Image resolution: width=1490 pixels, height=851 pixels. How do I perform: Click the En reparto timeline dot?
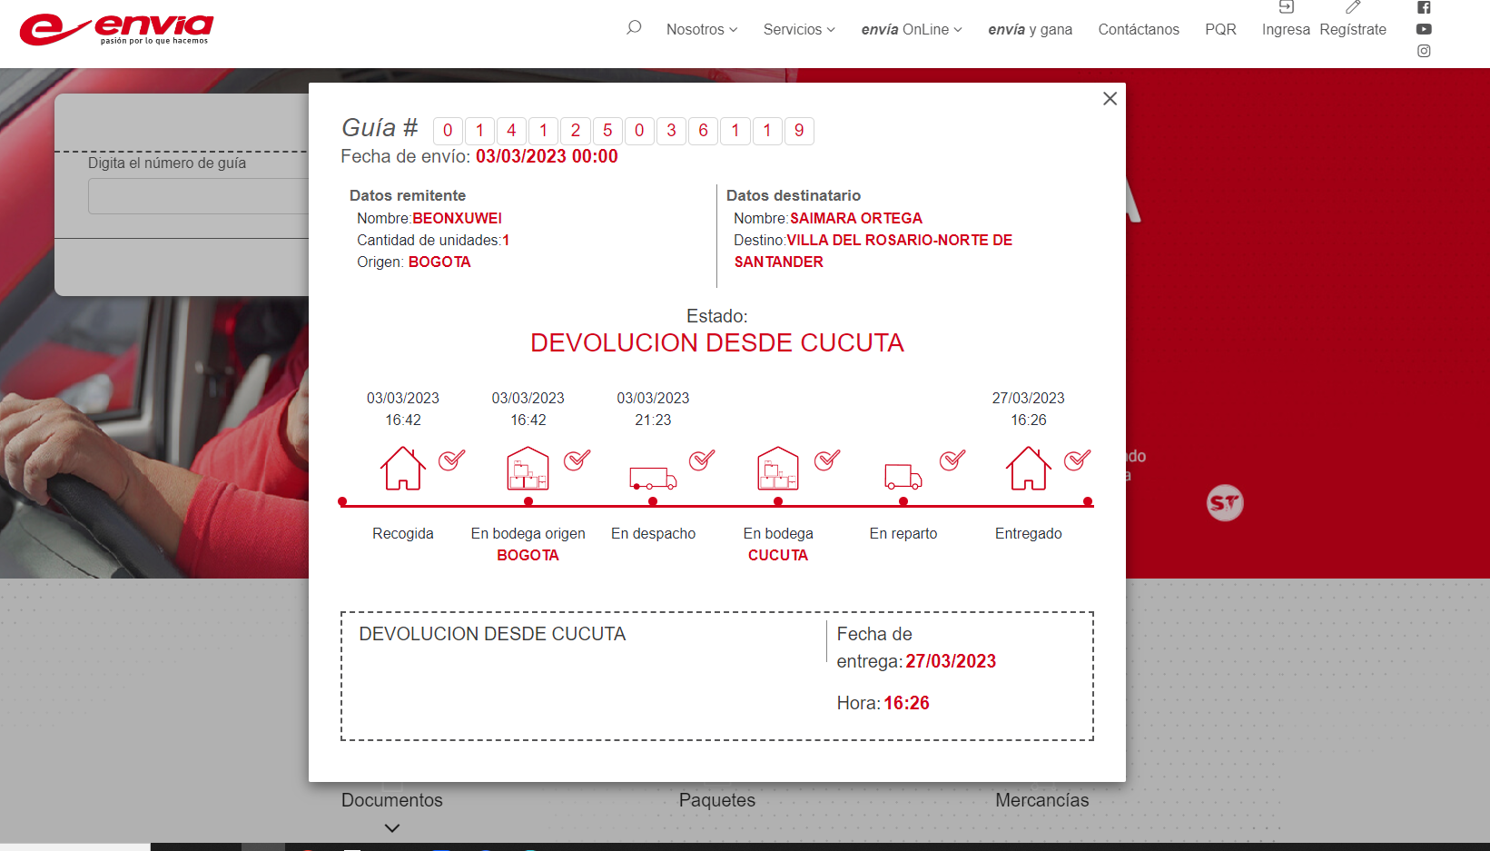click(903, 501)
